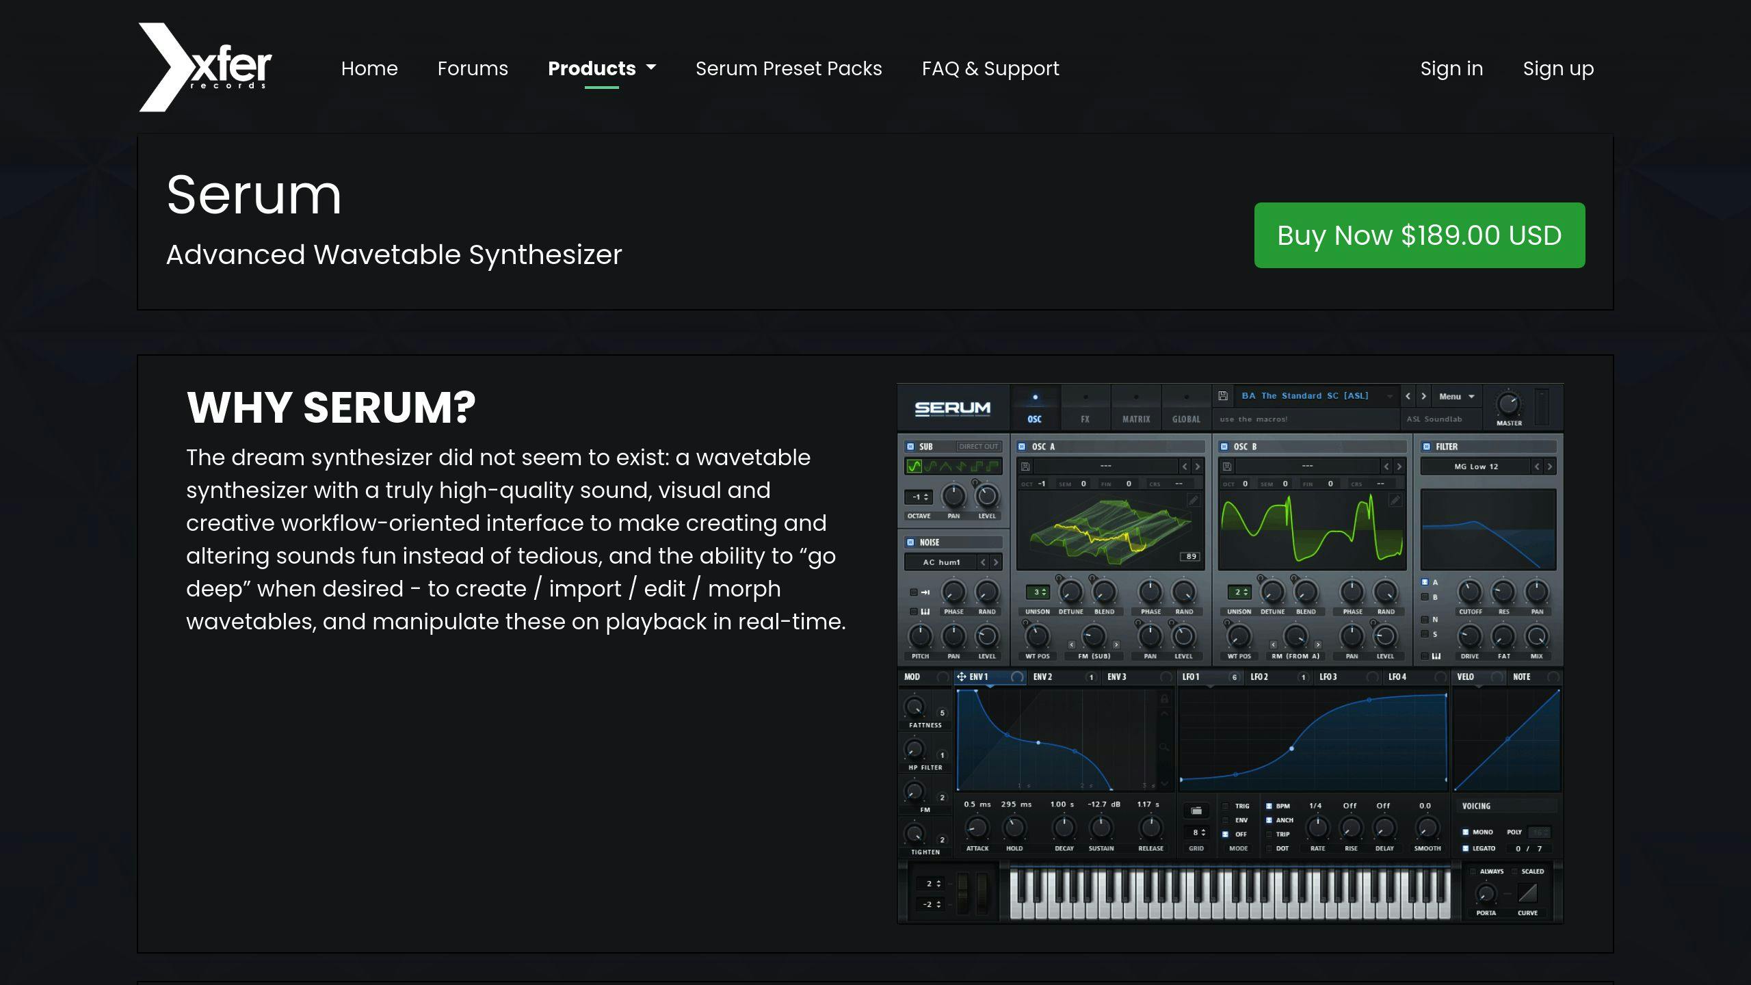
Task: Click the MASTER volume knob
Action: click(1508, 404)
